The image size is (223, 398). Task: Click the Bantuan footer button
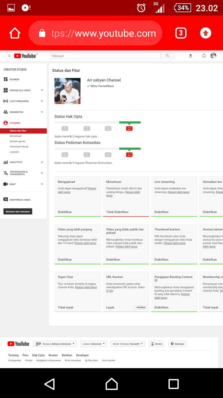pos(177,344)
